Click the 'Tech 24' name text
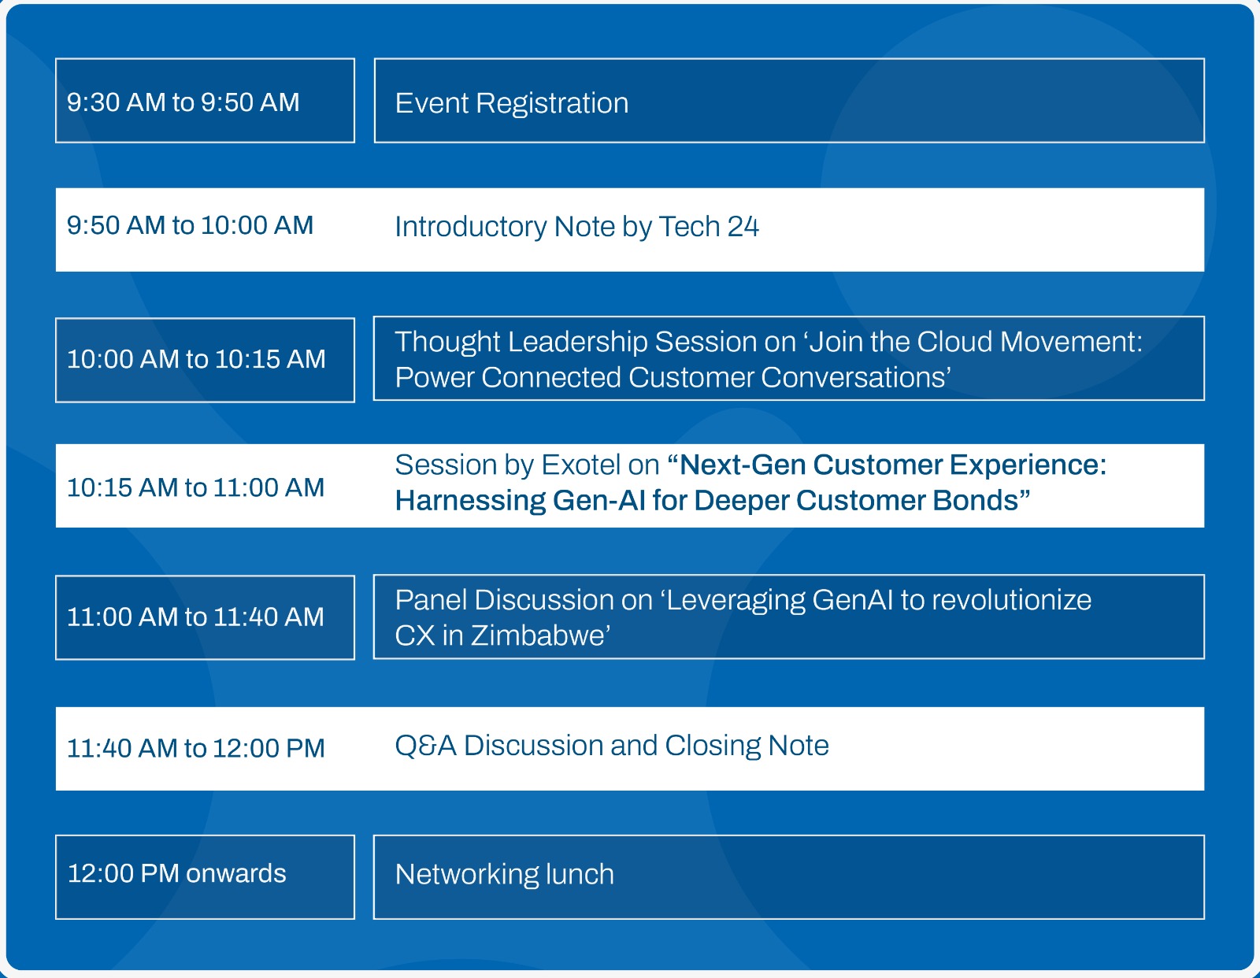Screen dimensions: 1260x978 [x=709, y=227]
